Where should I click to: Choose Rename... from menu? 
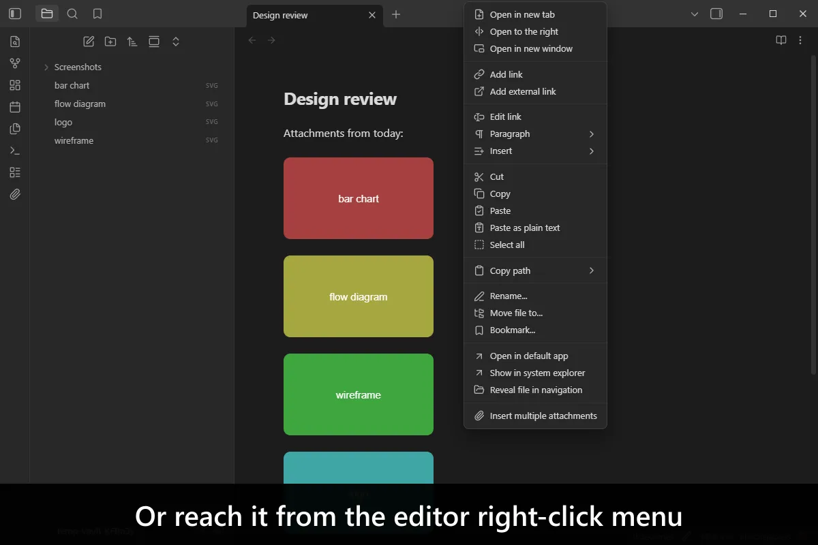click(x=535, y=296)
